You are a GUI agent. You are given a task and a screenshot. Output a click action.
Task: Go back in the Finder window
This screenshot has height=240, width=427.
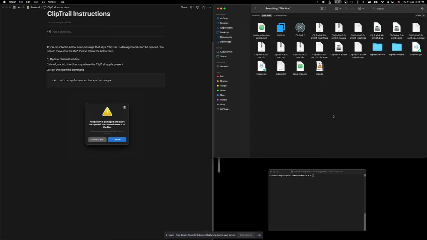pos(256,8)
